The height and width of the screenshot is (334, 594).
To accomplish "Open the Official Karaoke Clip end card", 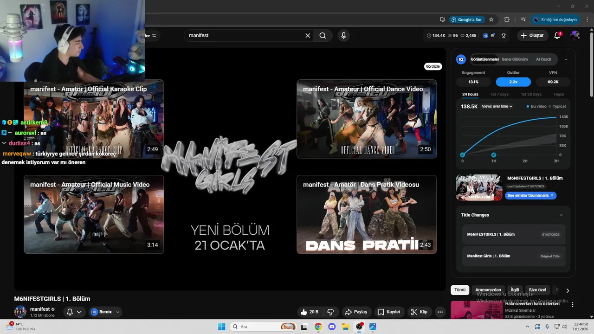I will (94, 119).
